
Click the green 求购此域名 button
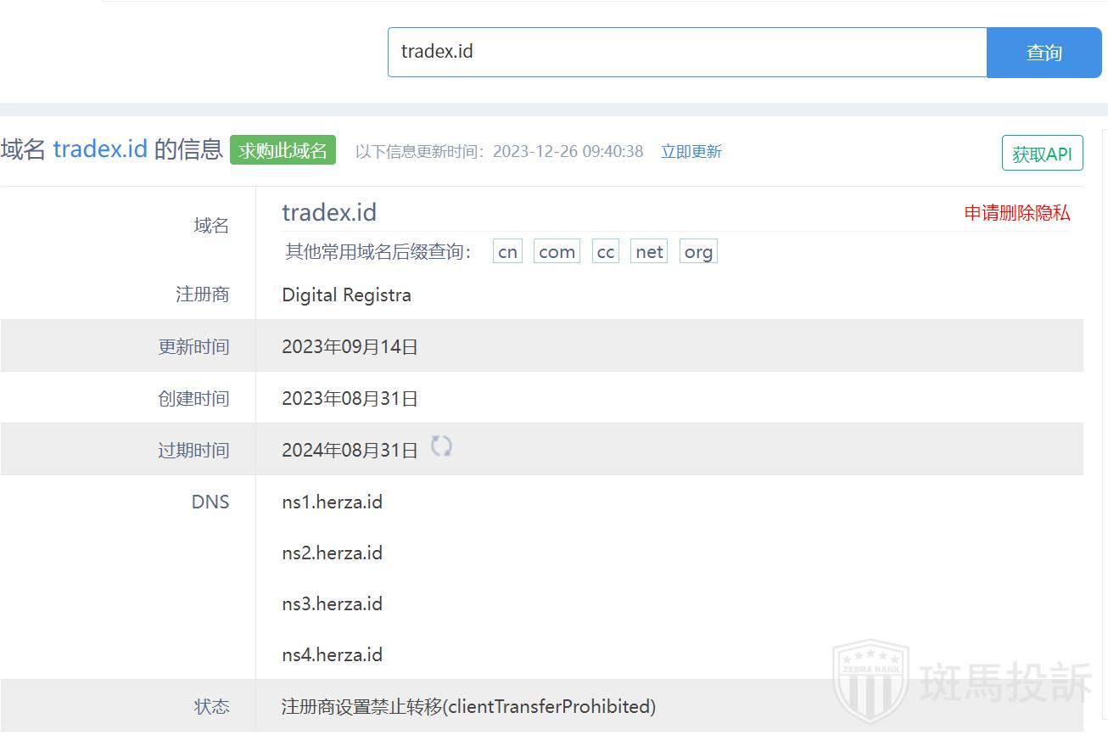pyautogui.click(x=283, y=151)
